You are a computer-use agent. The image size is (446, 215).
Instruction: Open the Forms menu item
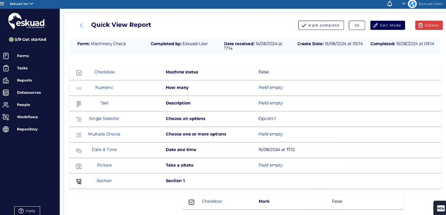click(23, 56)
